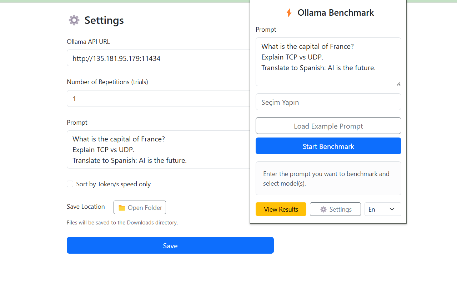Focus the Number of Repetitions field
Viewport: 457px width, 285px height.
coord(159,99)
